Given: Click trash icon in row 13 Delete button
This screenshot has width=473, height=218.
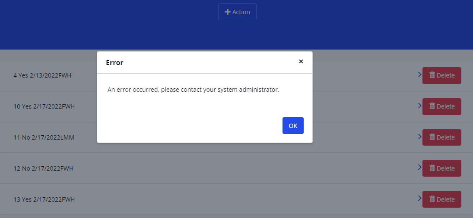Looking at the screenshot, I should (432, 199).
